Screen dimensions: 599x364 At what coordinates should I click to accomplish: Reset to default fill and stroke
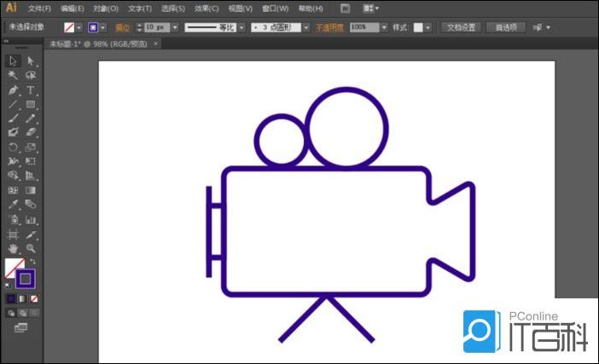click(8, 285)
